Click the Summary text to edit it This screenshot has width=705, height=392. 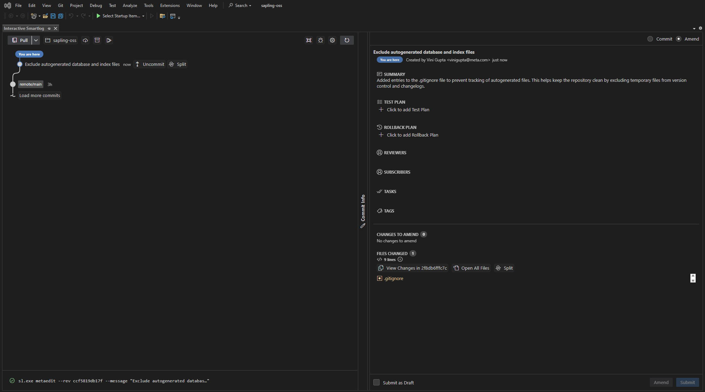[532, 83]
